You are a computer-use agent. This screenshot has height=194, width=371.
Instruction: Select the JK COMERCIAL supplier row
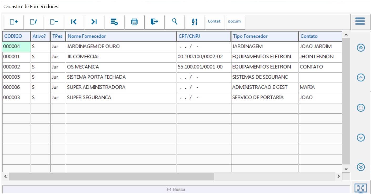(x=121, y=57)
